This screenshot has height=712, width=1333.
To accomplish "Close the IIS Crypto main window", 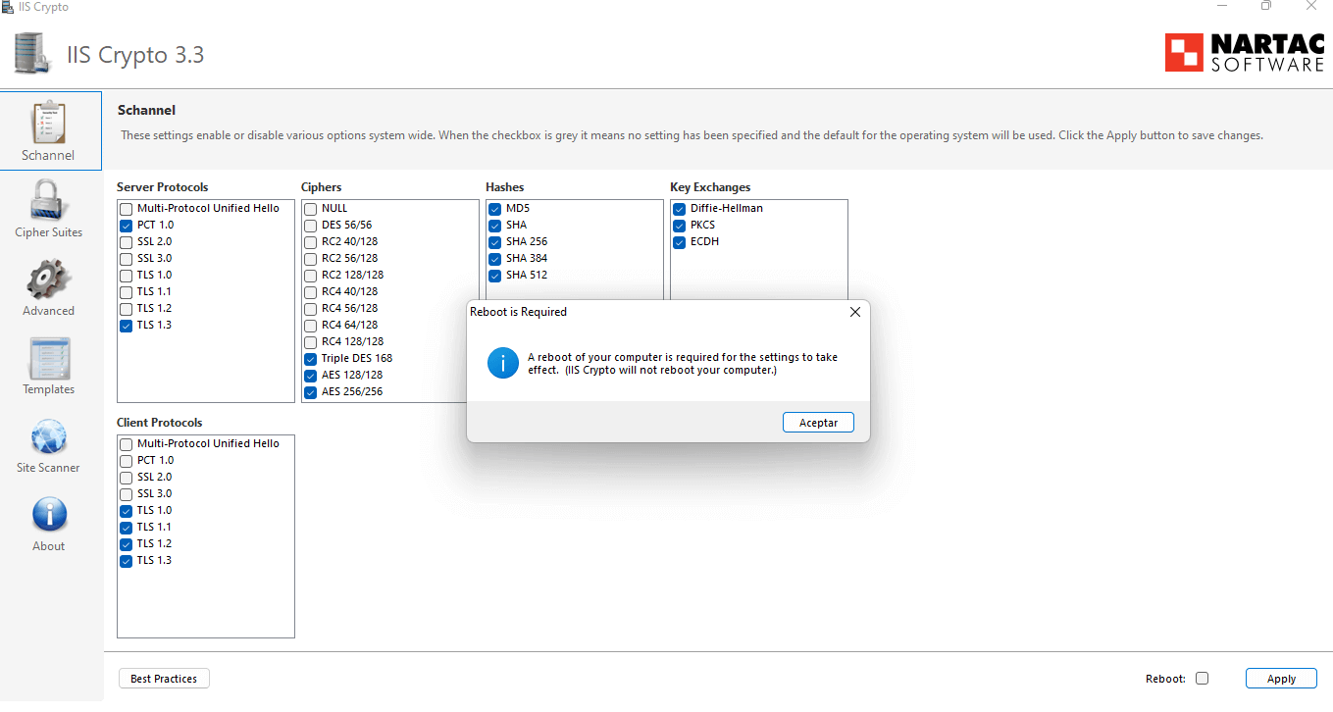I will click(1311, 6).
